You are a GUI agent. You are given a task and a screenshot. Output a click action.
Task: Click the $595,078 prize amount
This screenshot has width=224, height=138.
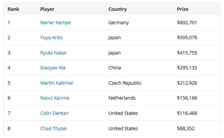coord(187,38)
